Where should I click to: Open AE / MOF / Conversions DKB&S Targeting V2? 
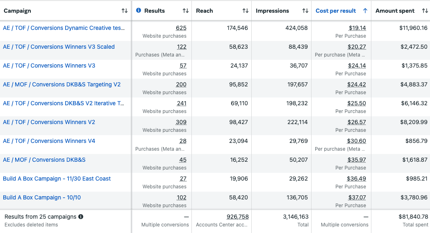pyautogui.click(x=62, y=85)
